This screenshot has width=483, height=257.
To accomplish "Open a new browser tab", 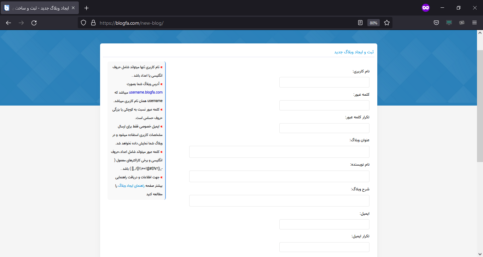I will (x=87, y=8).
